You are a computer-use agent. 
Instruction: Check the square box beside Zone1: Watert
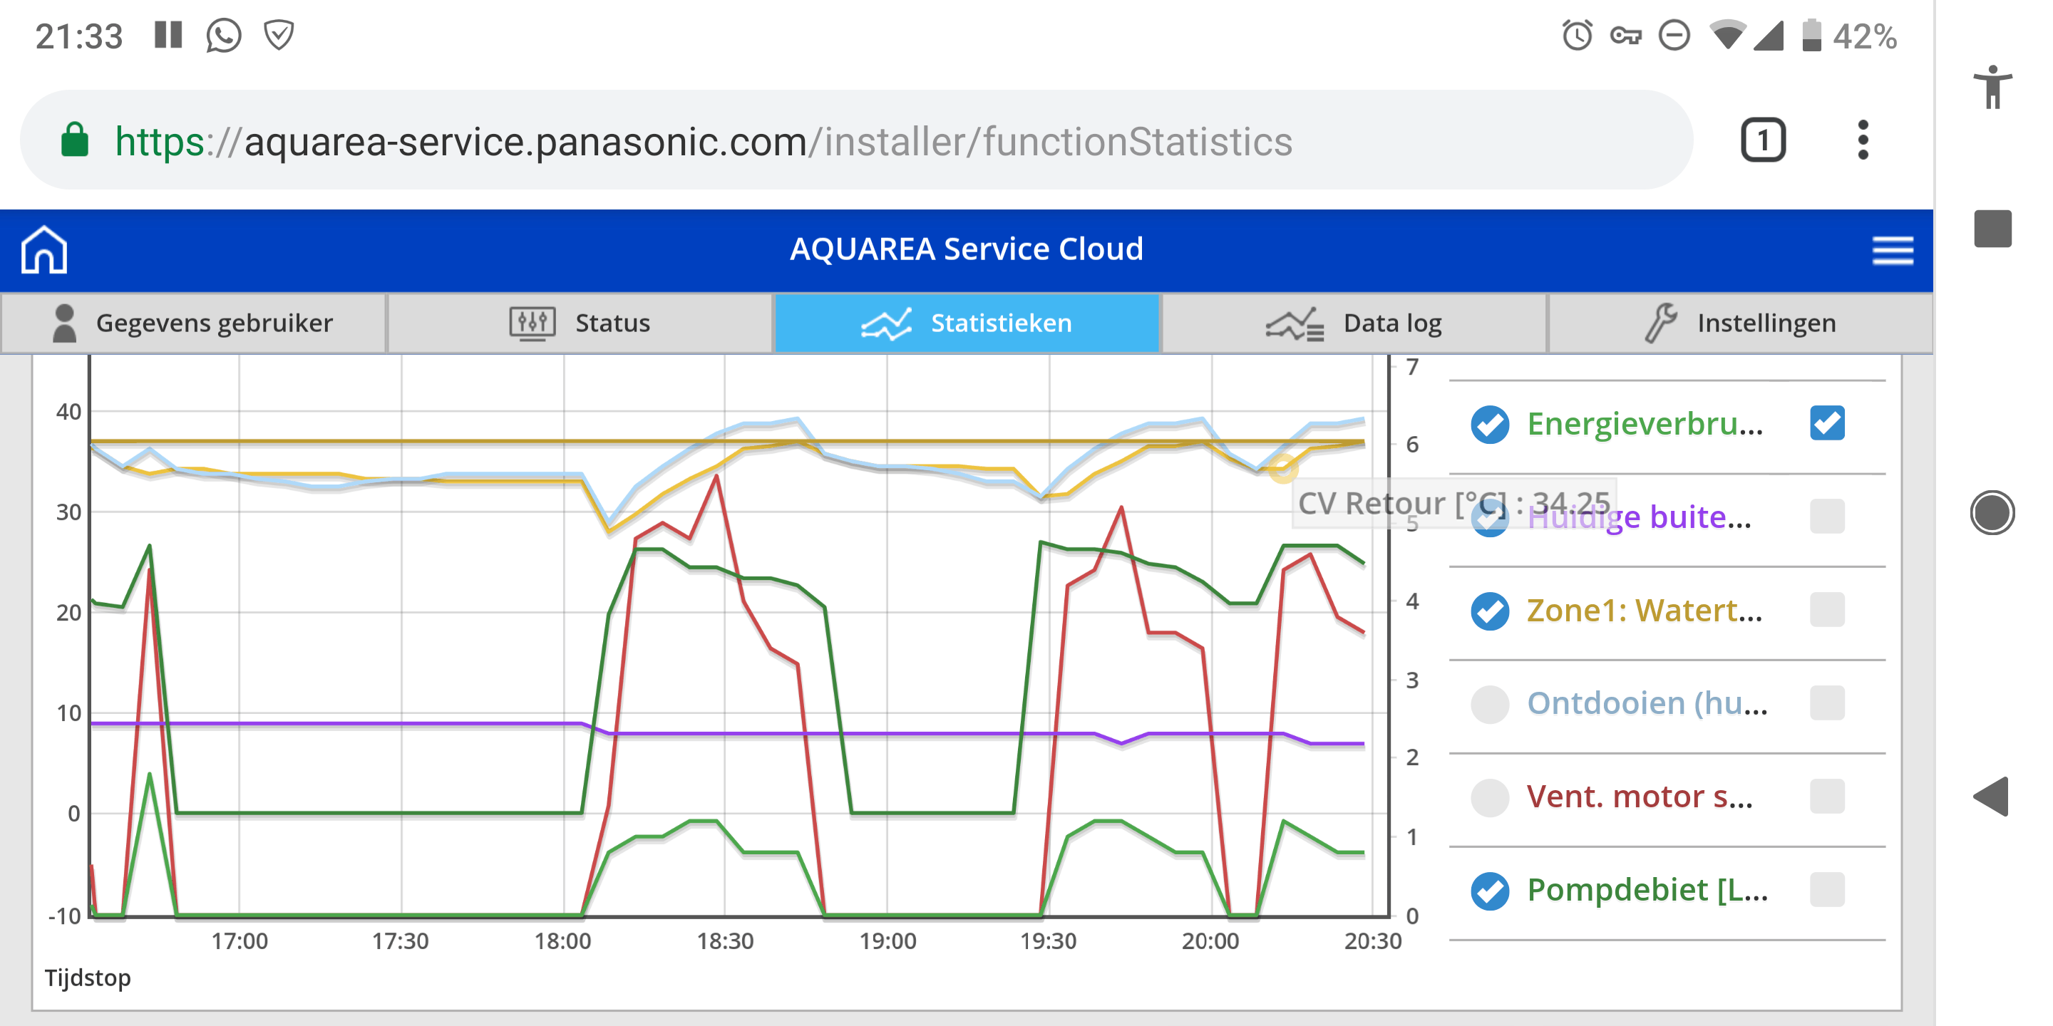tap(1826, 610)
